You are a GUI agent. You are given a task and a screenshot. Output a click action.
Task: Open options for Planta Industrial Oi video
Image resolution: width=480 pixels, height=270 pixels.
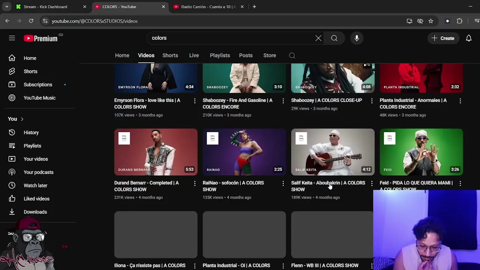(x=283, y=265)
